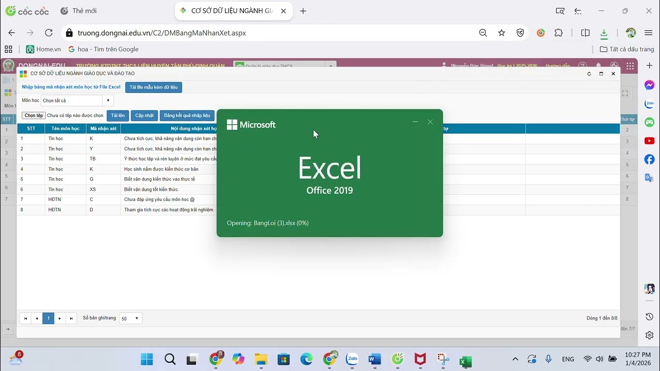Screen dimensions: 660x371
Task: Open the downloads icon
Action: click(x=604, y=33)
